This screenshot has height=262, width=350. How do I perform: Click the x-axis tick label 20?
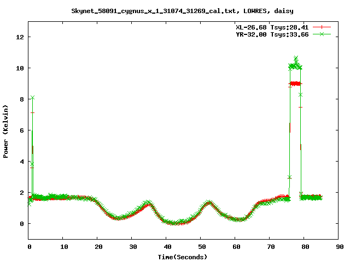(98, 247)
